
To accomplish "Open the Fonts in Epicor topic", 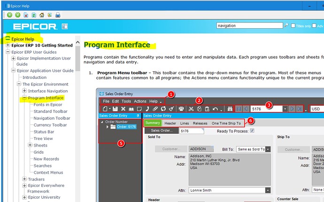I will [48, 105].
